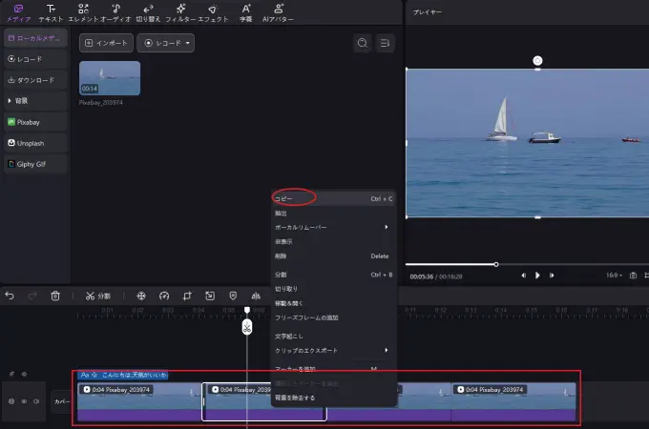Screen dimensions: 649x429
Task: Click the redo arrow in timeline toolbar
Action: coord(32,296)
